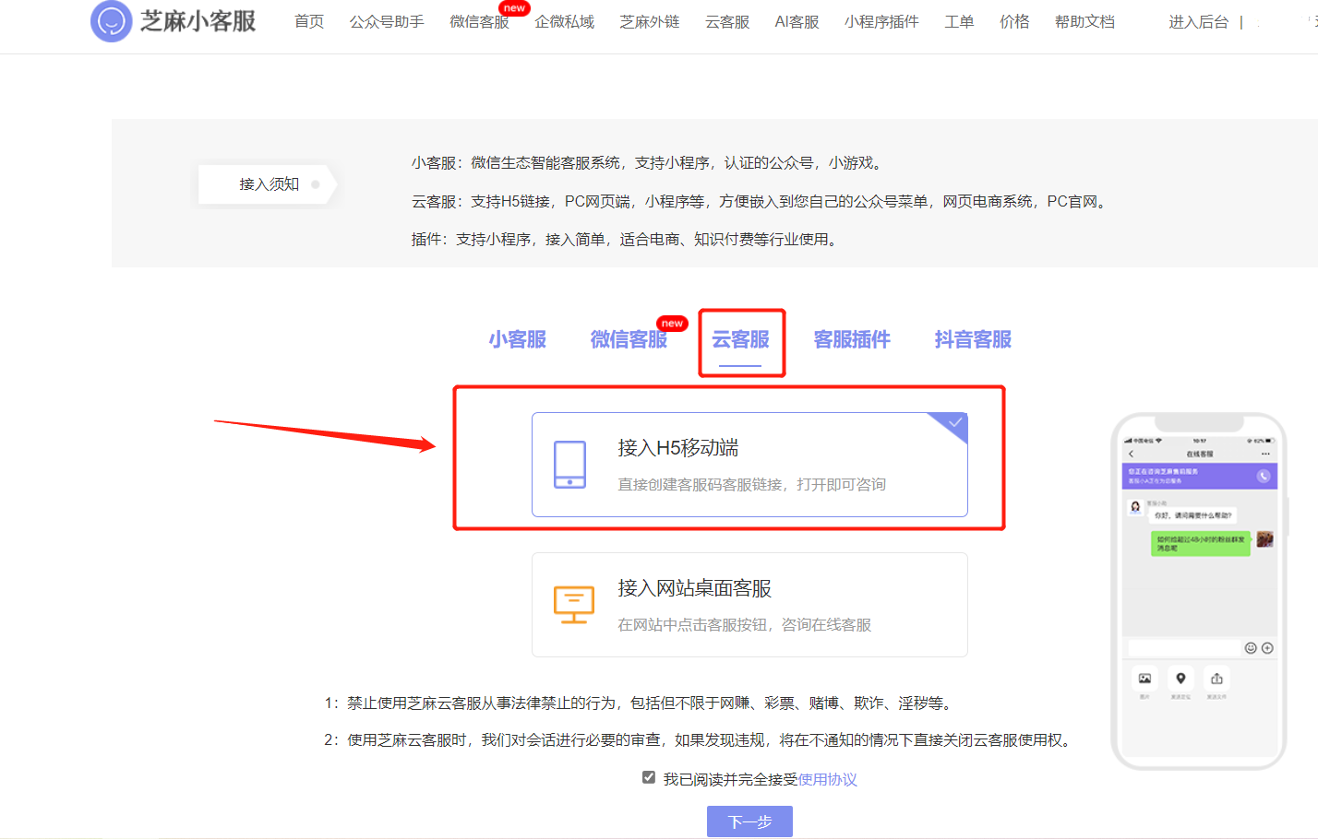Click the location pin icon in phone preview

1180,679
